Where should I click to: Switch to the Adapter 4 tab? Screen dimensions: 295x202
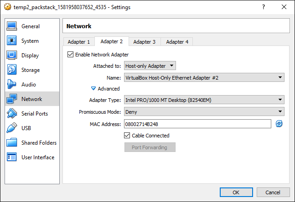tap(177, 42)
